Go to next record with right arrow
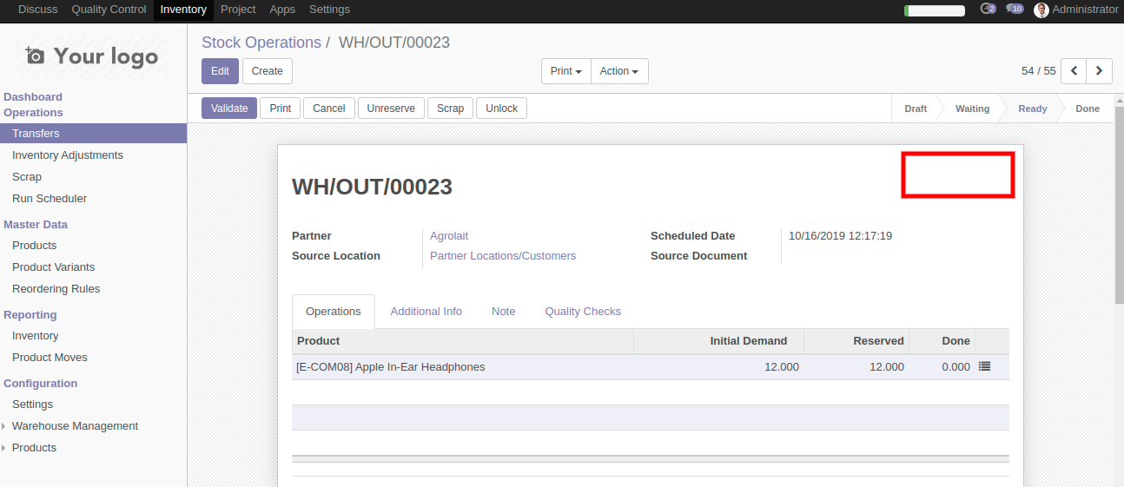 pos(1100,71)
